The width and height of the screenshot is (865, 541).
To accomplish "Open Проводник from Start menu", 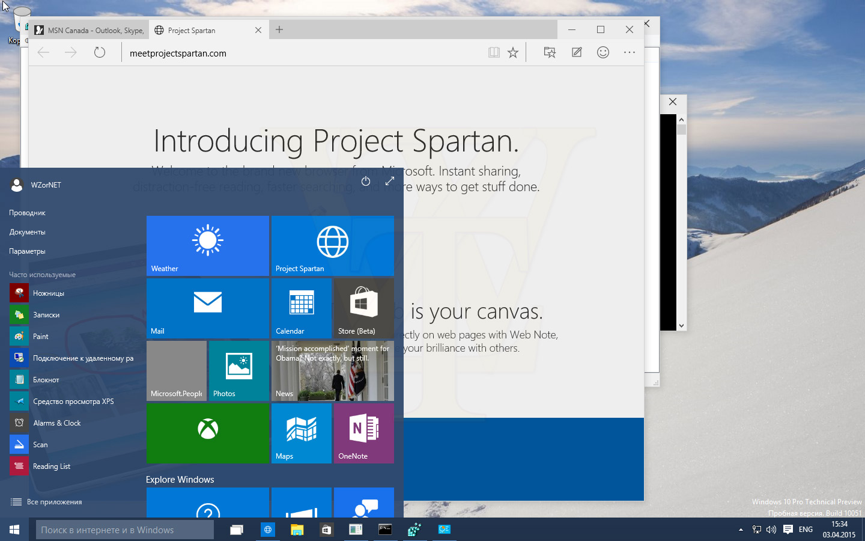I will tap(27, 213).
